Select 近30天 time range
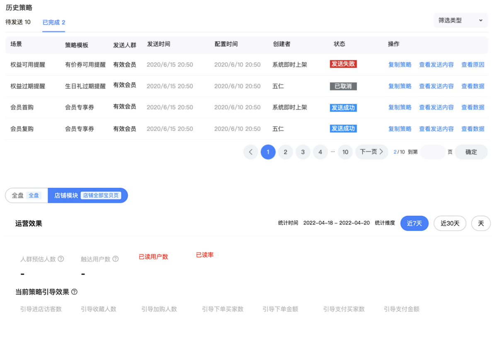Screen dimensions: 492x352 [x=450, y=223]
